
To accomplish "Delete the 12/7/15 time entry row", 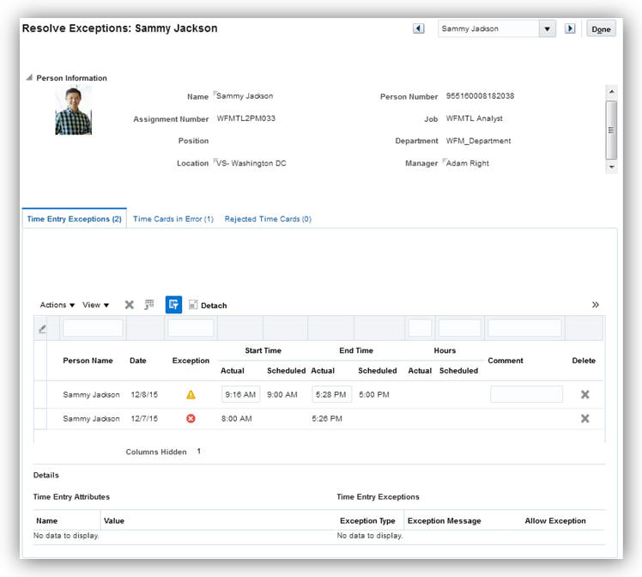I will [584, 418].
